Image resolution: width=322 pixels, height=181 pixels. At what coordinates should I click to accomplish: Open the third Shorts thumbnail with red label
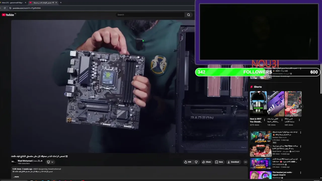(293, 104)
